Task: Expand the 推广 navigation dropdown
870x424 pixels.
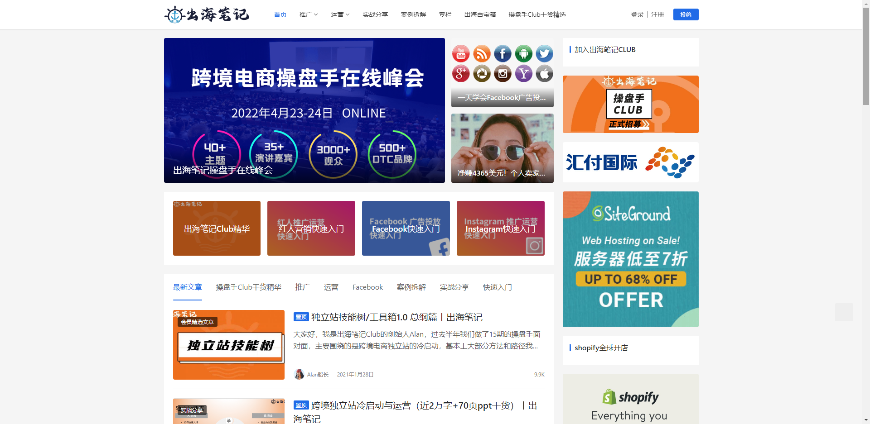Action: click(309, 14)
